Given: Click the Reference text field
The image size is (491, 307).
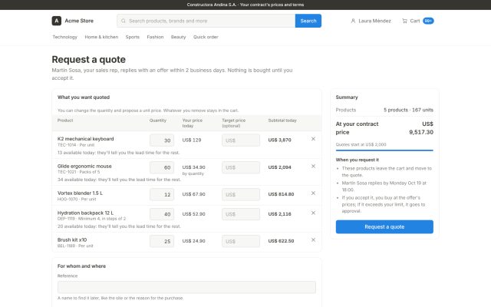Looking at the screenshot, I should click(186, 287).
